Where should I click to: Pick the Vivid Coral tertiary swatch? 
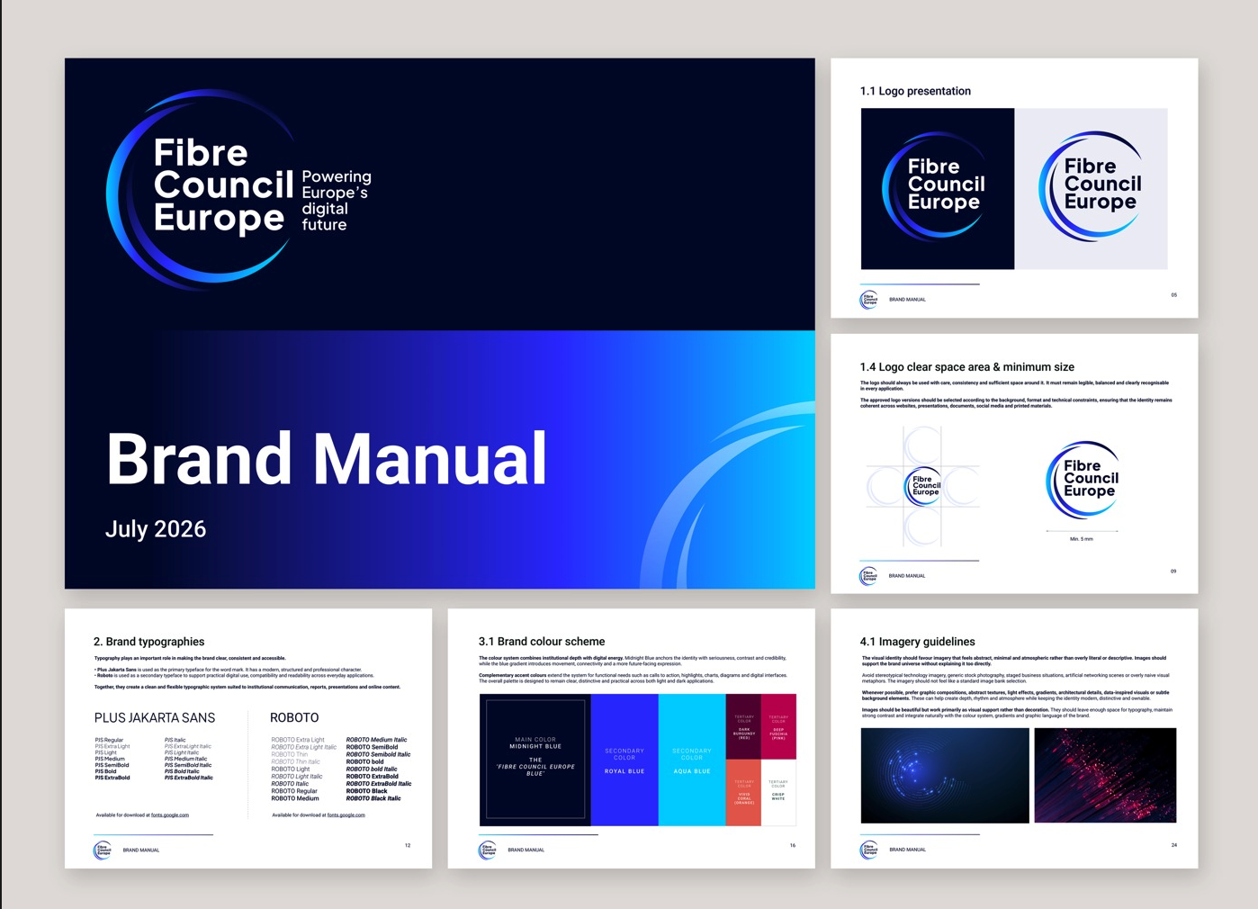click(744, 792)
